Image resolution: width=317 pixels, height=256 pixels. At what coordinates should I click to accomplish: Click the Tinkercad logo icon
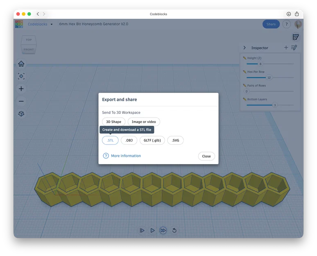pyautogui.click(x=19, y=24)
